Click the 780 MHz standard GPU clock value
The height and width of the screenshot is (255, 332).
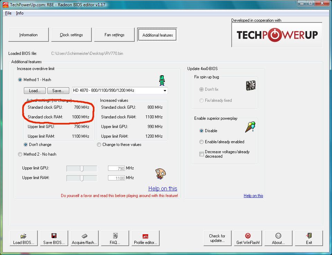tap(82, 107)
